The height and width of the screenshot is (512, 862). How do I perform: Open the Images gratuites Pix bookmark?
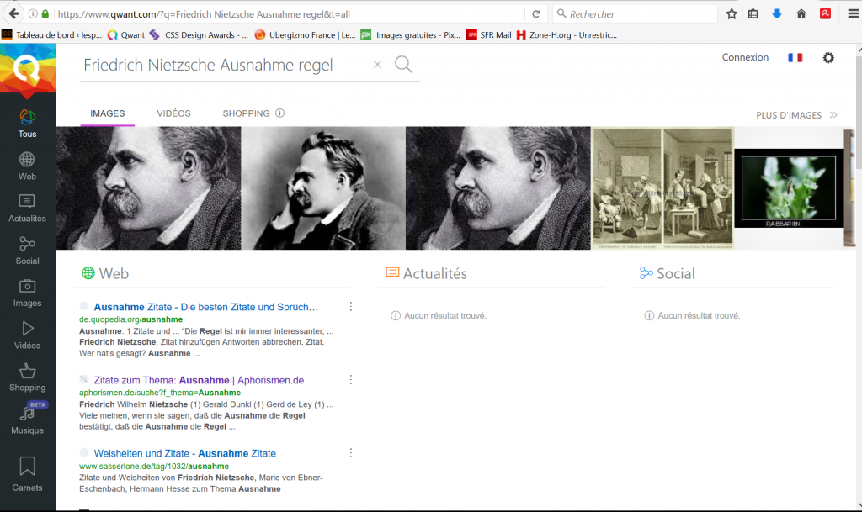point(411,34)
